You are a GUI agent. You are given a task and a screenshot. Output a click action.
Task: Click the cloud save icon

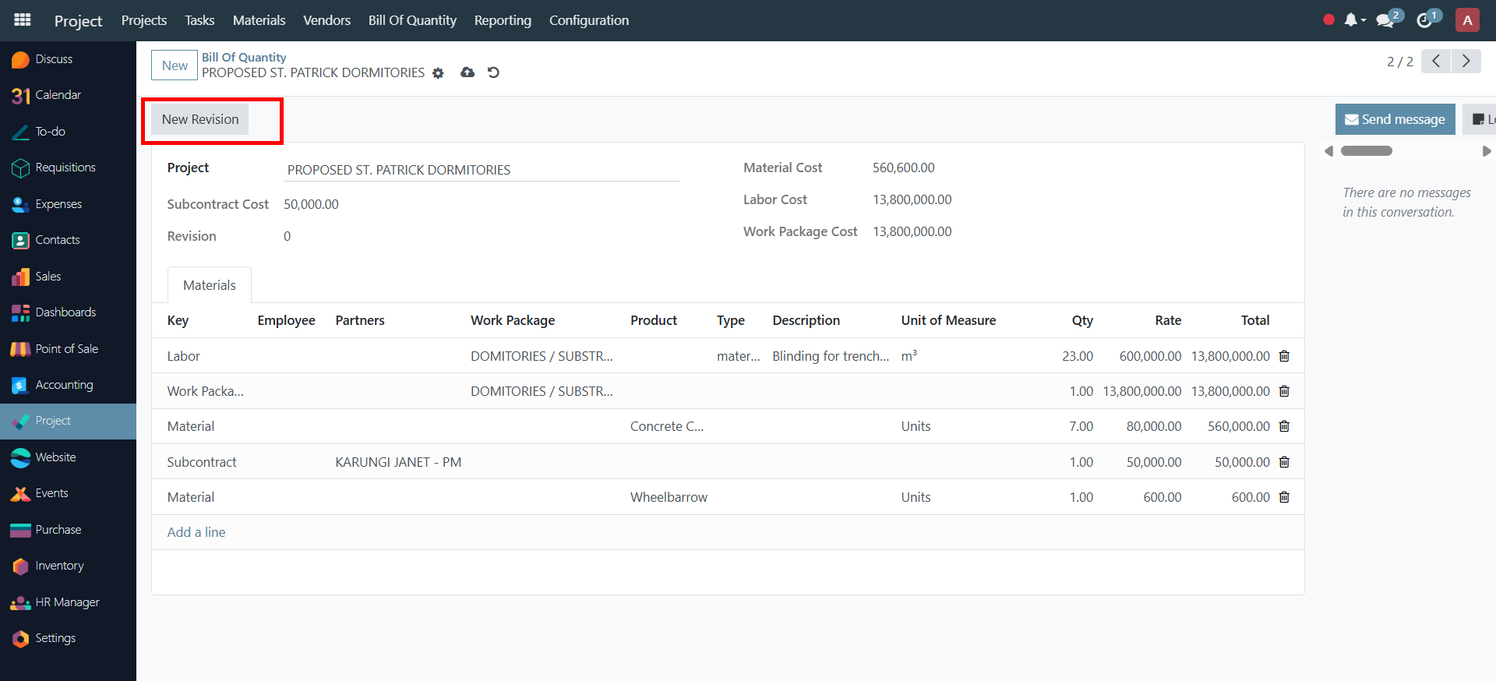[x=467, y=72]
